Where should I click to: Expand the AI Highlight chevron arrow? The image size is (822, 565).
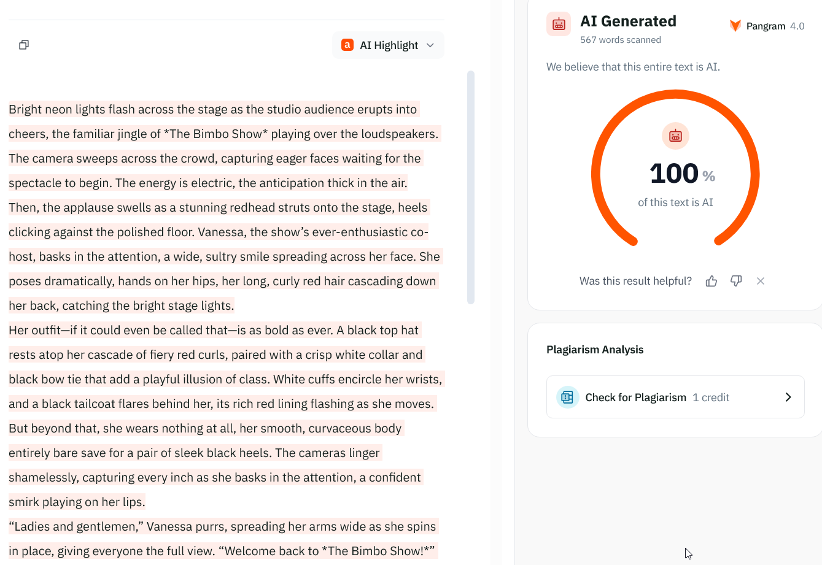pos(430,45)
